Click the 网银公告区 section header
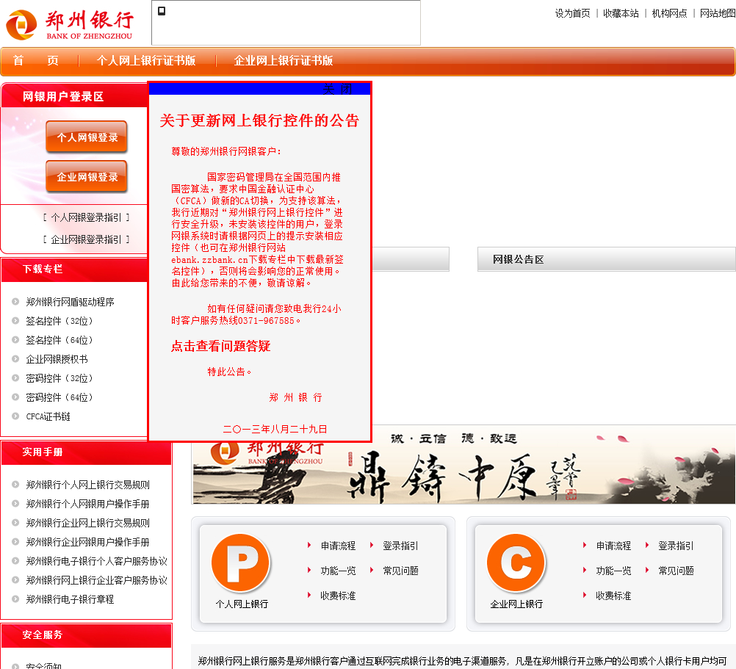This screenshot has height=669, width=736. coord(607,259)
